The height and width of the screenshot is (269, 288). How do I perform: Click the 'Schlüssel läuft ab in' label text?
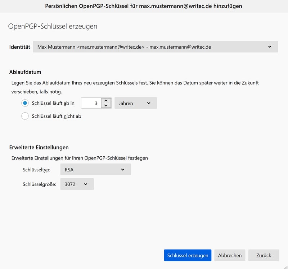tap(53, 103)
